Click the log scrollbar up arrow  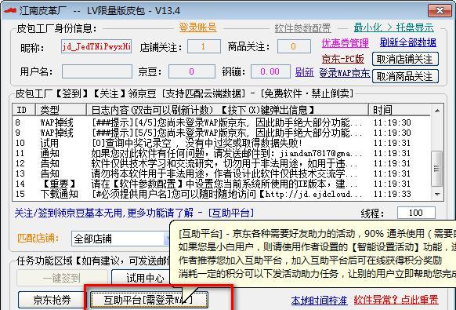[x=437, y=111]
